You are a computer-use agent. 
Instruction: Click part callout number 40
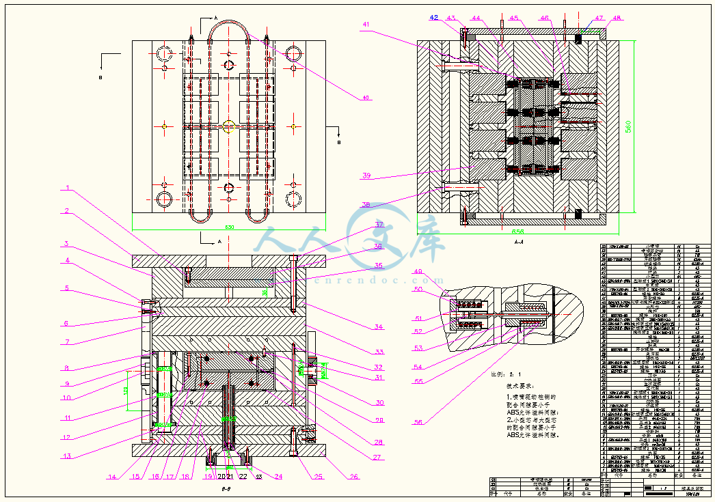point(365,98)
